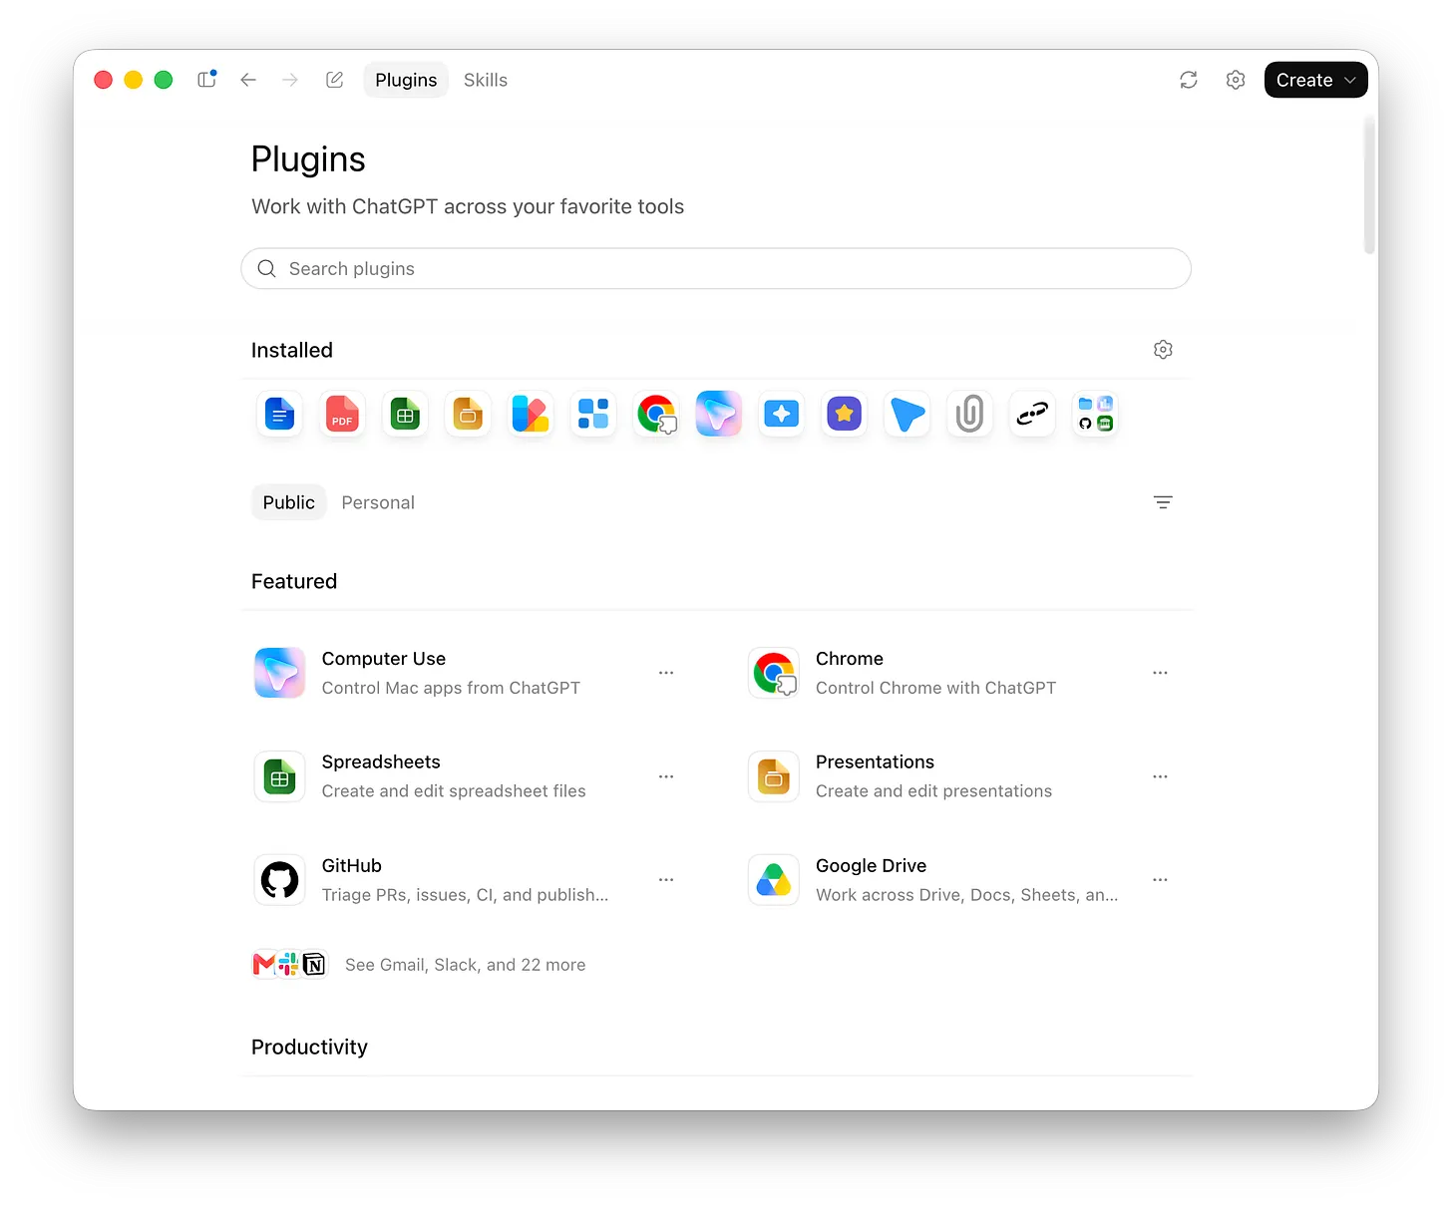
Task: Select the Public tab
Action: 289,502
